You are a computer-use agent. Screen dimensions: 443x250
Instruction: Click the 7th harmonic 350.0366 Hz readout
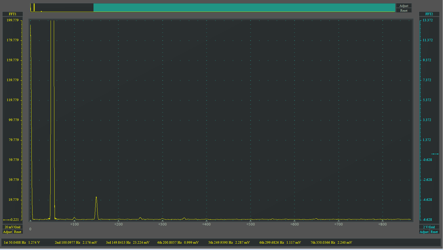(x=331, y=243)
